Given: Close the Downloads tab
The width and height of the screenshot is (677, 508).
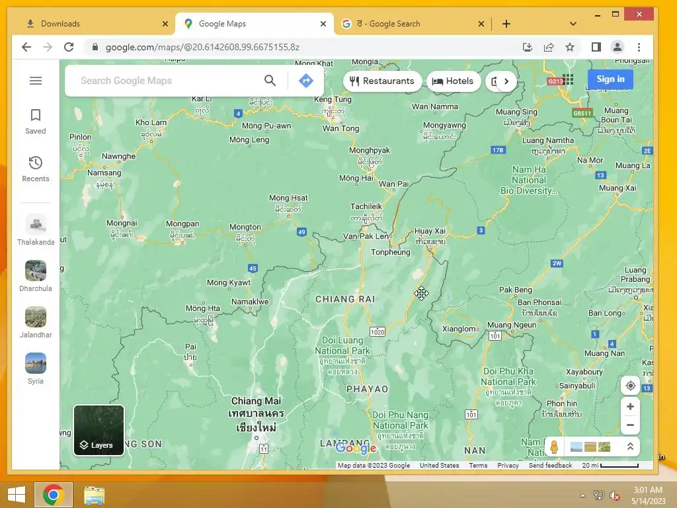Looking at the screenshot, I should point(165,24).
